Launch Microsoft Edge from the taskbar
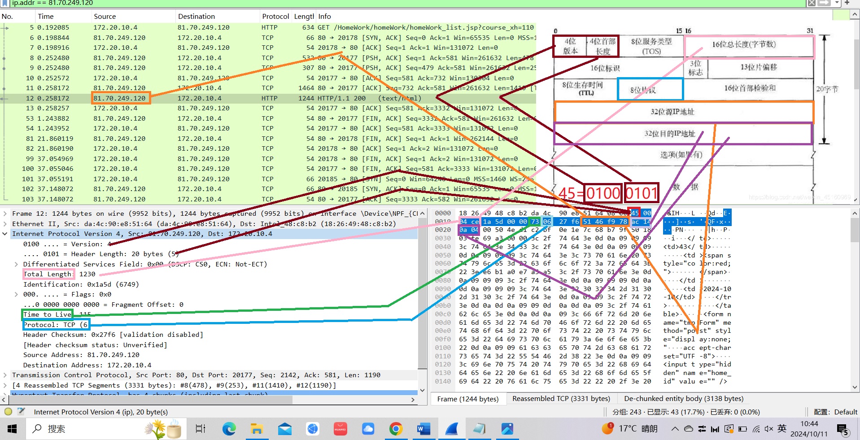The image size is (860, 440). coord(229,429)
